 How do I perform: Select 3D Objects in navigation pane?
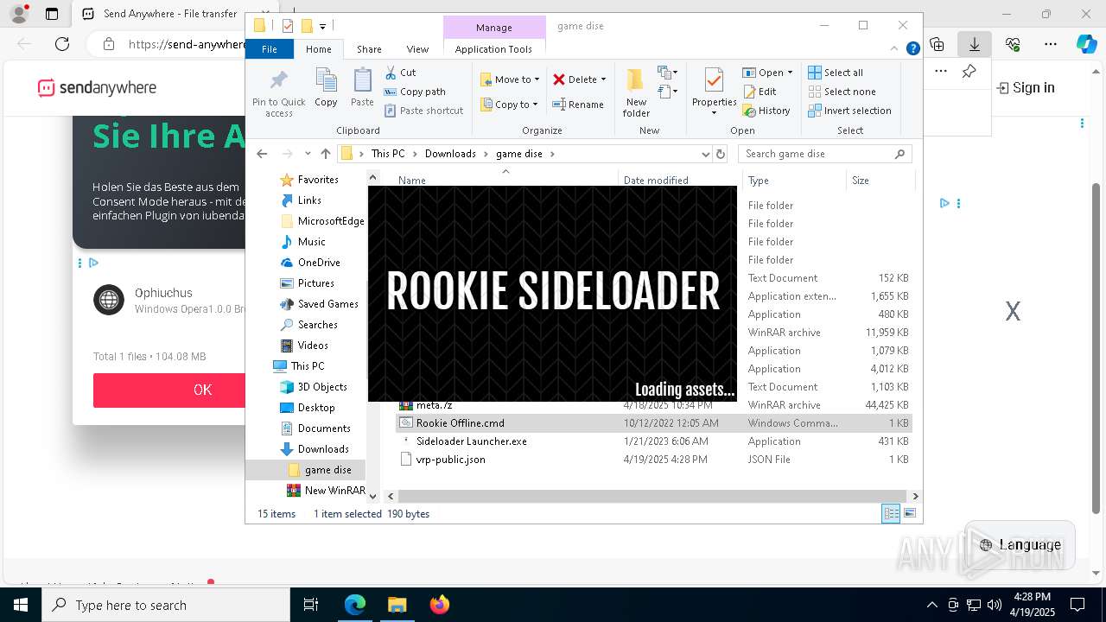click(322, 387)
